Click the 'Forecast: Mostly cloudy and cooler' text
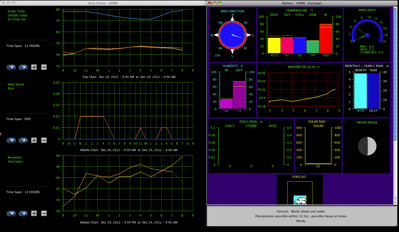 301,211
